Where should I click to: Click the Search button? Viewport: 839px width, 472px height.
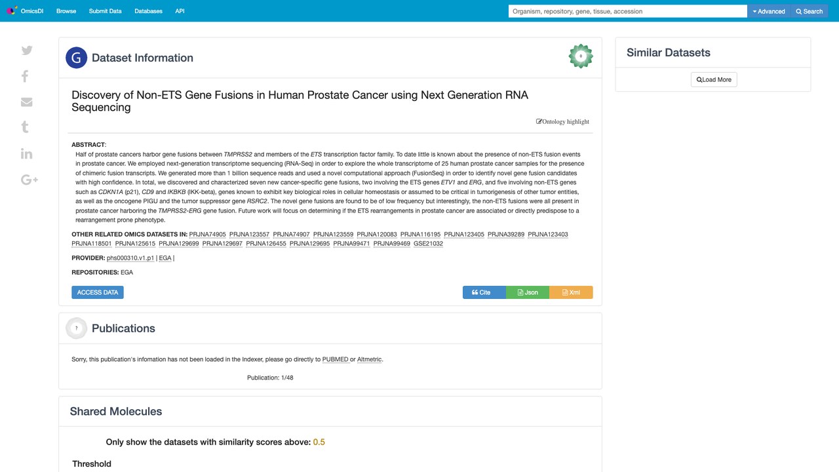click(x=809, y=11)
